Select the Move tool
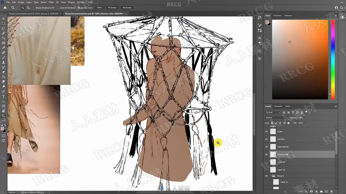 point(3,19)
